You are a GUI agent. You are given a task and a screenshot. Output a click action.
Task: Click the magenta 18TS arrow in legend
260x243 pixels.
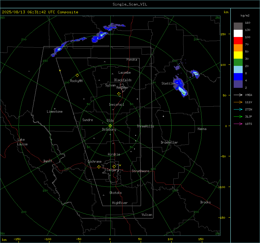[x=238, y=124]
